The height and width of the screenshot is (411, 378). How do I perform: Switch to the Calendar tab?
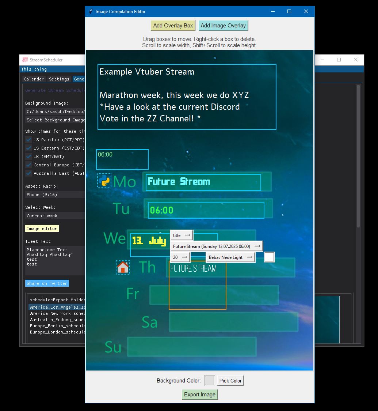pos(34,79)
